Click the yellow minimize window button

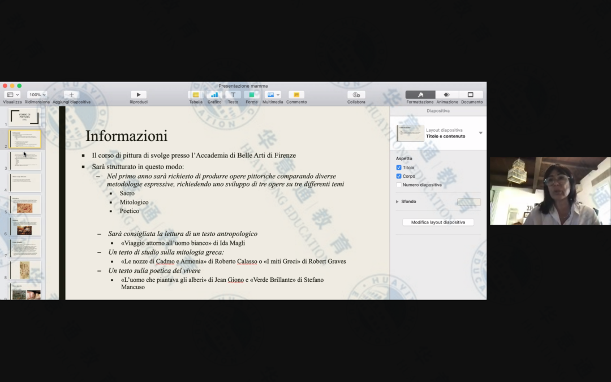[x=12, y=86]
